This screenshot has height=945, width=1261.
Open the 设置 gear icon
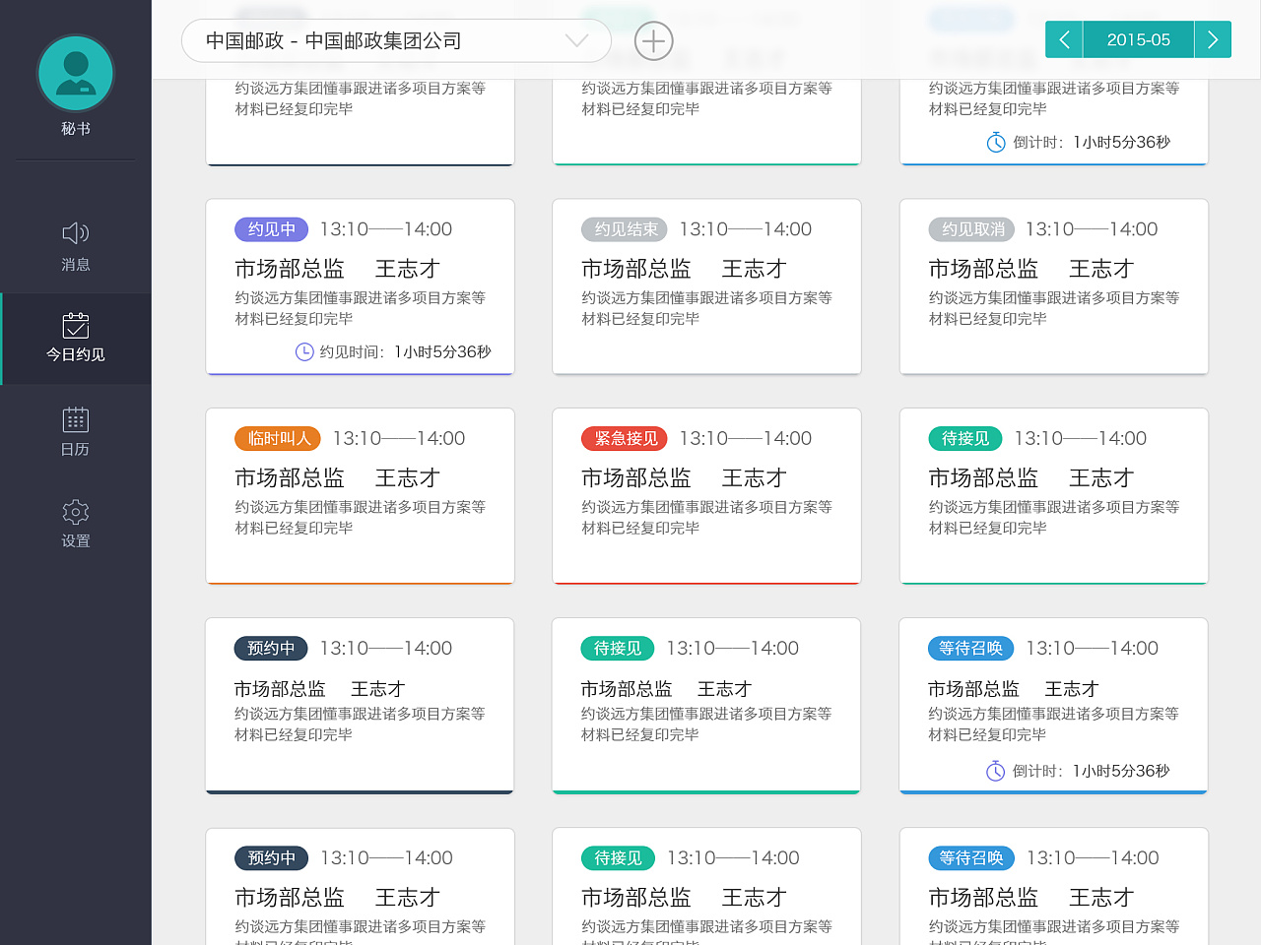point(76,512)
